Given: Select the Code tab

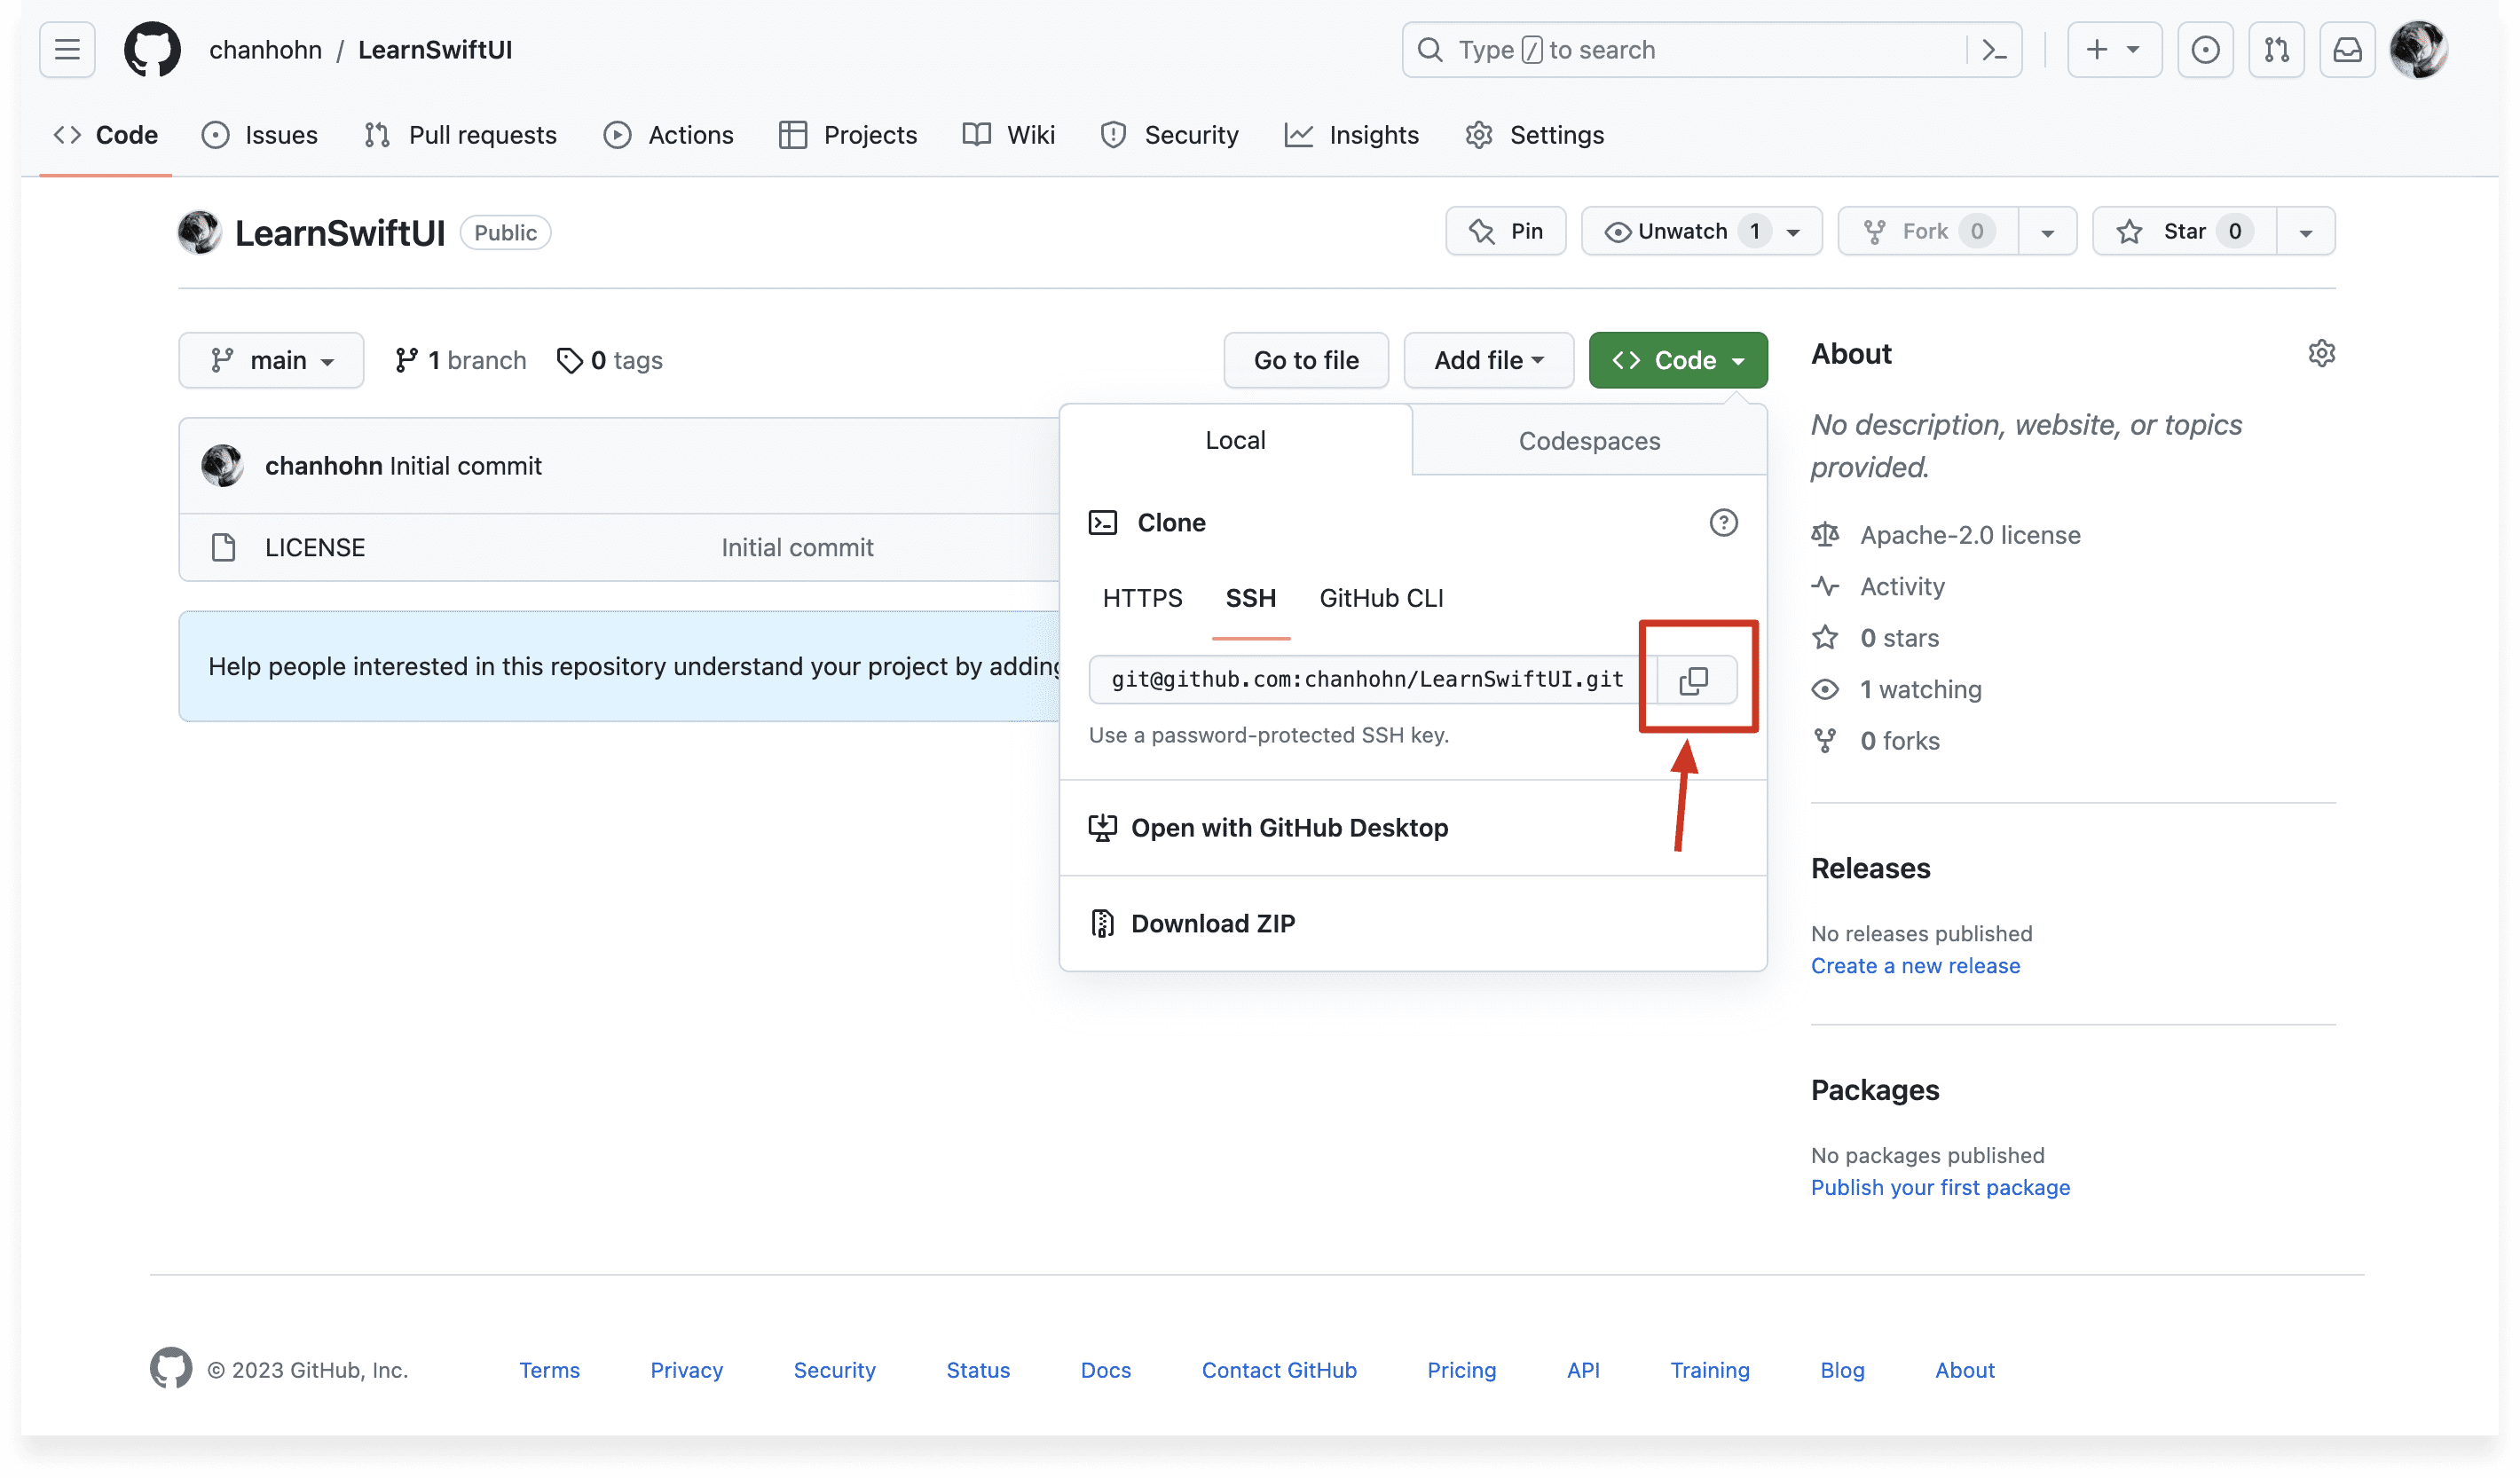Looking at the screenshot, I should [x=105, y=135].
